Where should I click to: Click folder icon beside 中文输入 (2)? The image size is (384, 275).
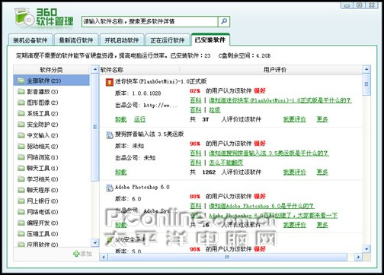point(21,135)
